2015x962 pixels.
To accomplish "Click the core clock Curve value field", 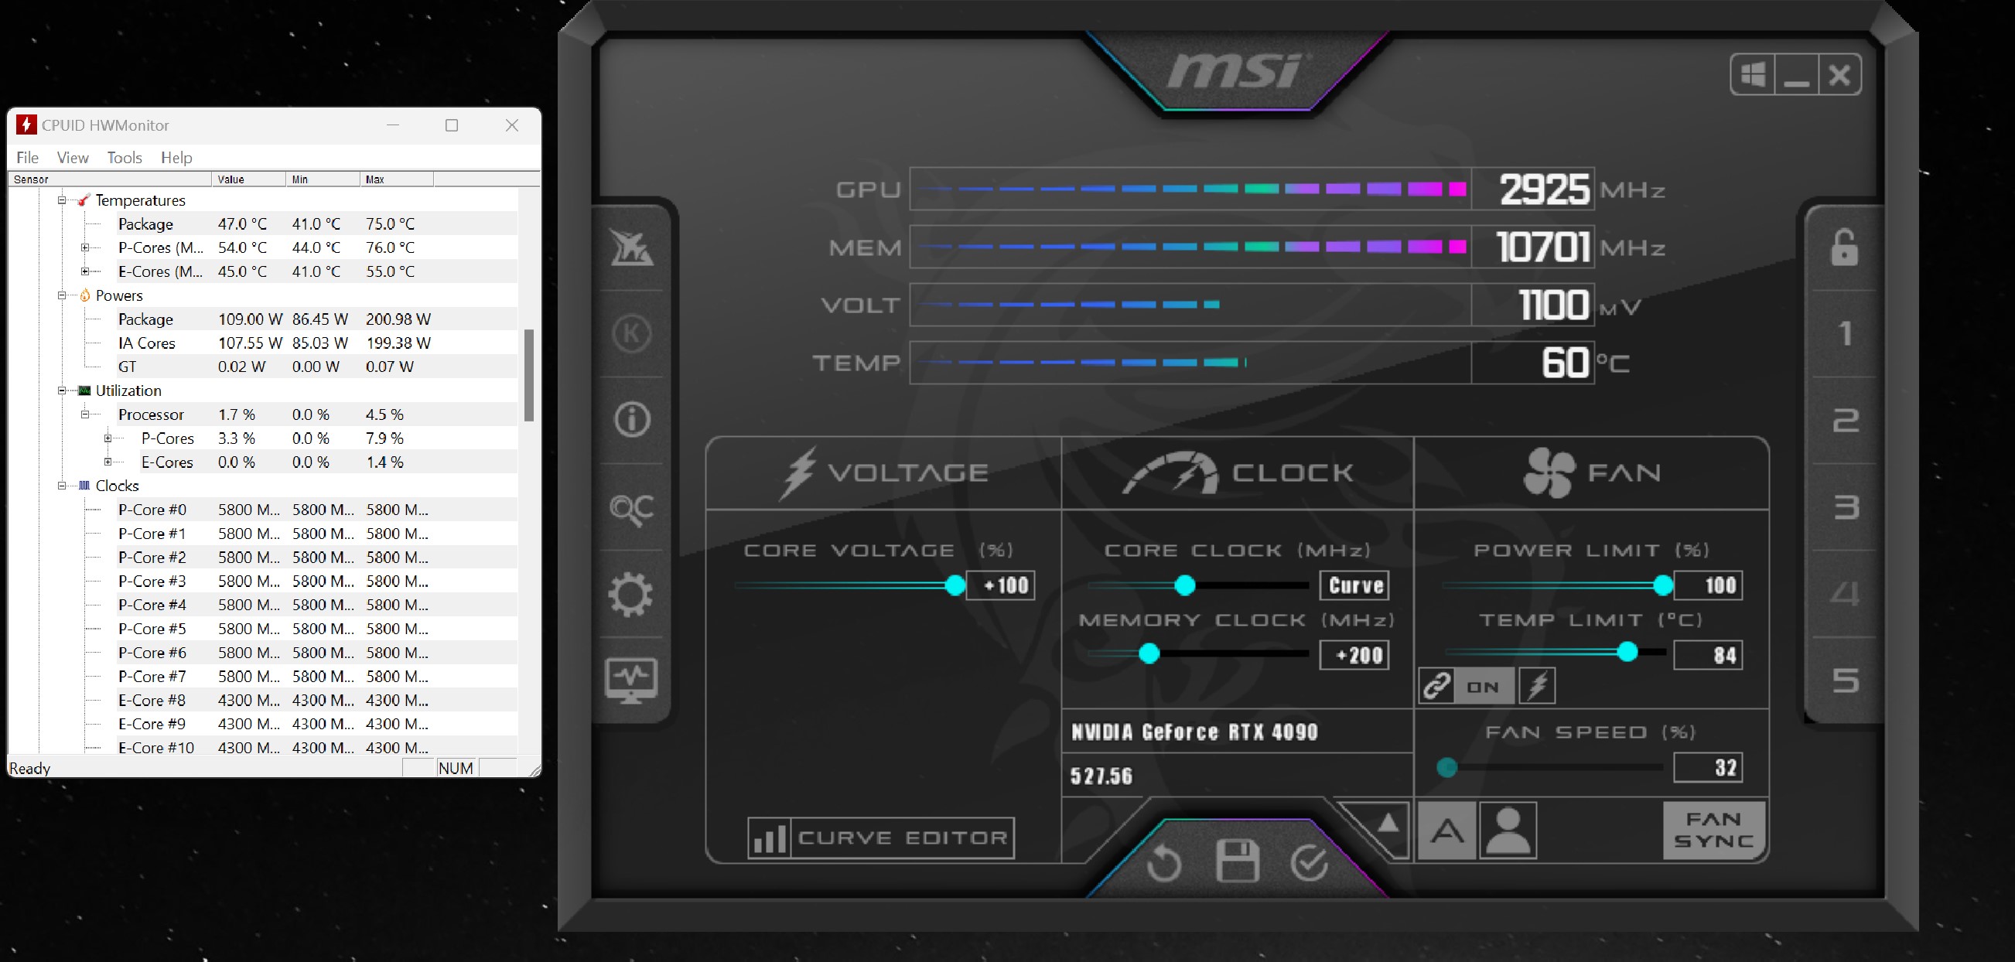I will click(1354, 585).
